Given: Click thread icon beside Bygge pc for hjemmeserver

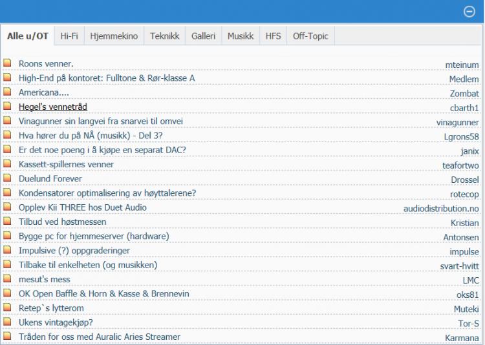Looking at the screenshot, I should 7,235.
